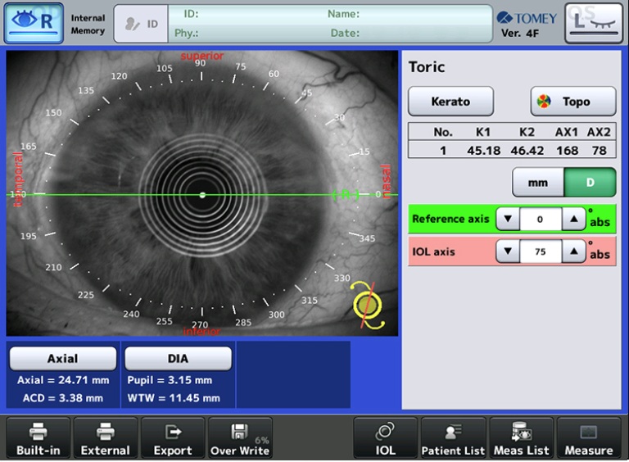Switch units to mm

pos(537,183)
